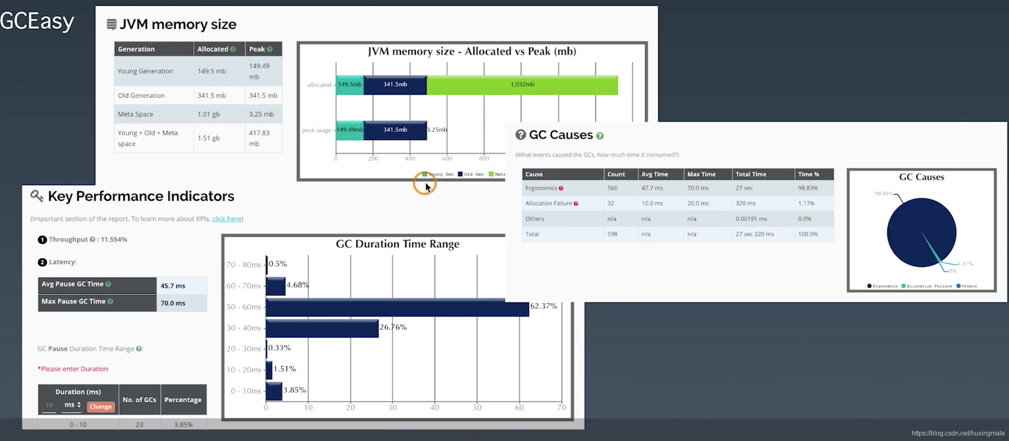Click the peak usage Young Gen 149.49mb bar segment
1009x441 pixels.
[350, 130]
